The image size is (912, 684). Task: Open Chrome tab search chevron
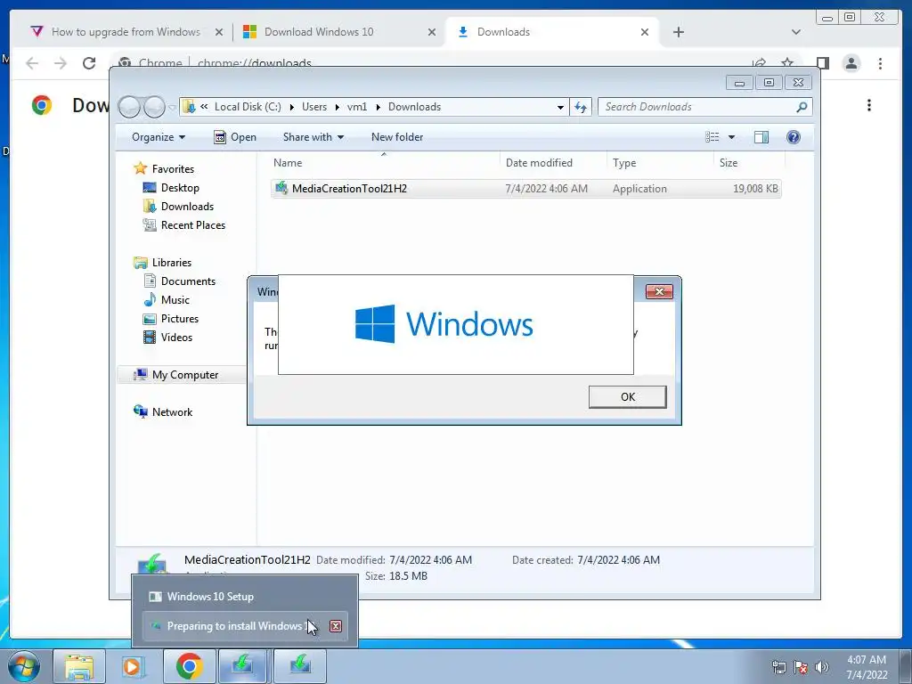tap(796, 32)
